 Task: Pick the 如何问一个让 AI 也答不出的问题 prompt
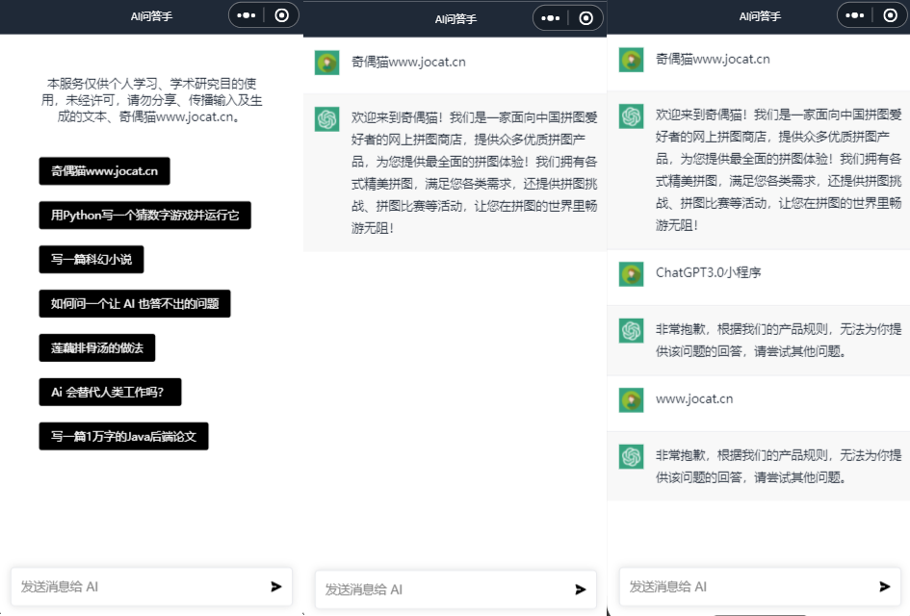135,303
